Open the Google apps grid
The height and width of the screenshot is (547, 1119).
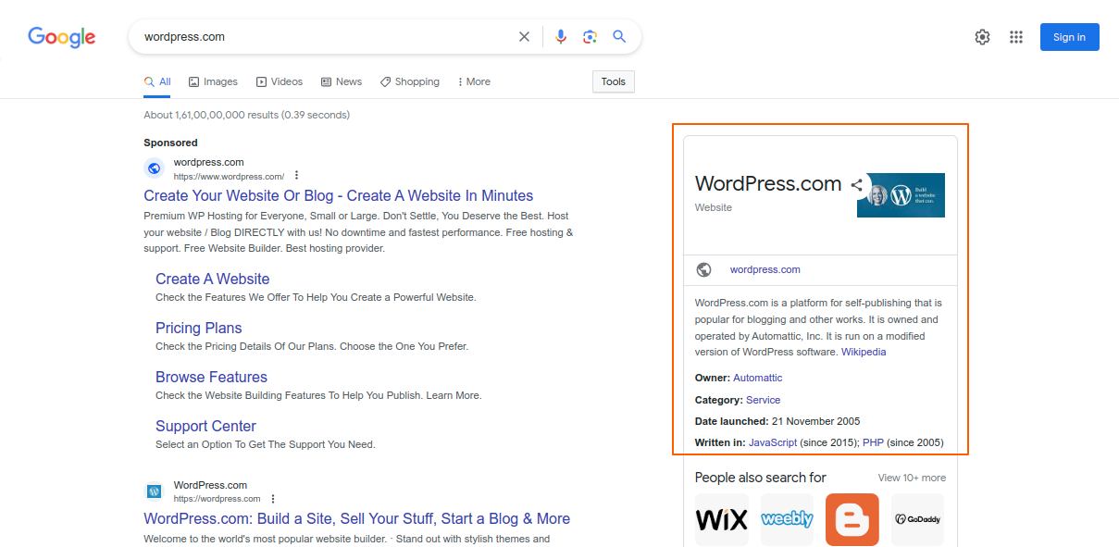click(1016, 37)
